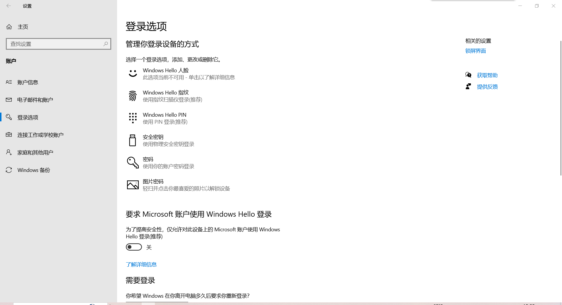This screenshot has width=562, height=305.
Task: Click the briefcase icon for 连接工作或学校账户
Action: [x=9, y=135]
